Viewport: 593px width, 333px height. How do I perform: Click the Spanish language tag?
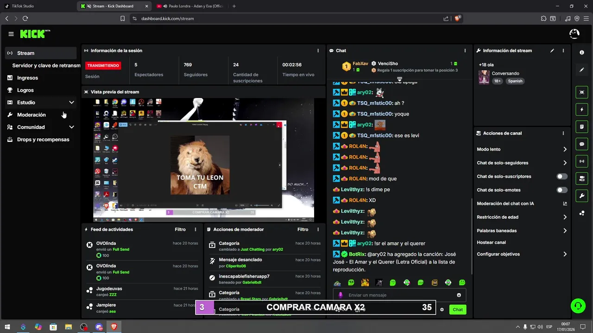tap(515, 81)
